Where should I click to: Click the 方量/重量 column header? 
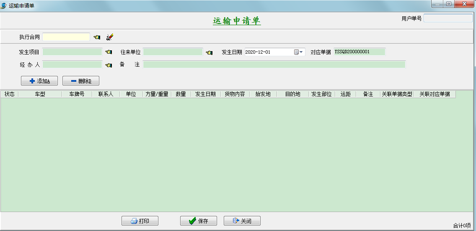(157, 94)
